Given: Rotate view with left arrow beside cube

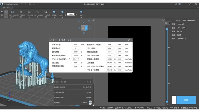Looking at the screenshot, I should [x=79, y=28].
